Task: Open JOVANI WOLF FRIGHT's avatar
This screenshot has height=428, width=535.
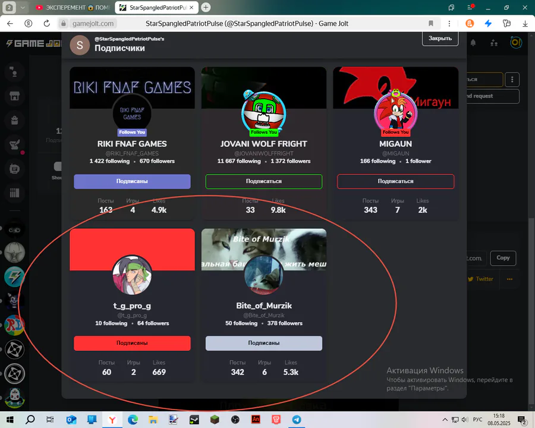Action: 264,113
